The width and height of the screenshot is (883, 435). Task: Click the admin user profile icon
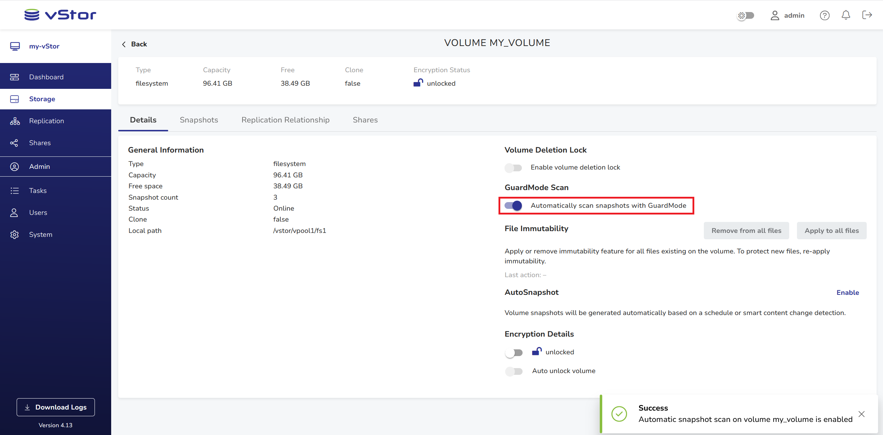pos(775,15)
